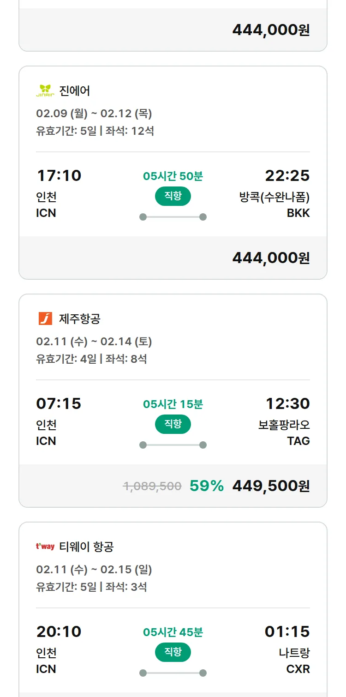Screen dimensions: 346x697
Task: Select the Jin Air 444,000원 fare
Action: click(271, 258)
